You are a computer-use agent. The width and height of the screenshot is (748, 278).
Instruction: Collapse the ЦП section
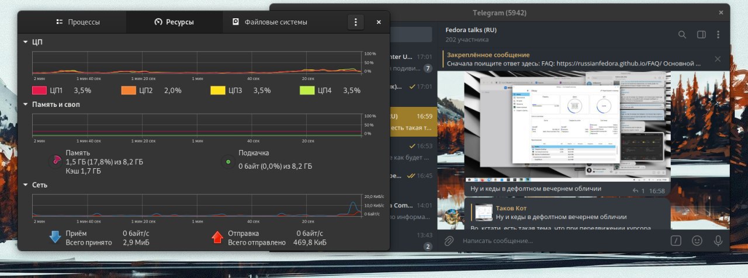coord(25,42)
